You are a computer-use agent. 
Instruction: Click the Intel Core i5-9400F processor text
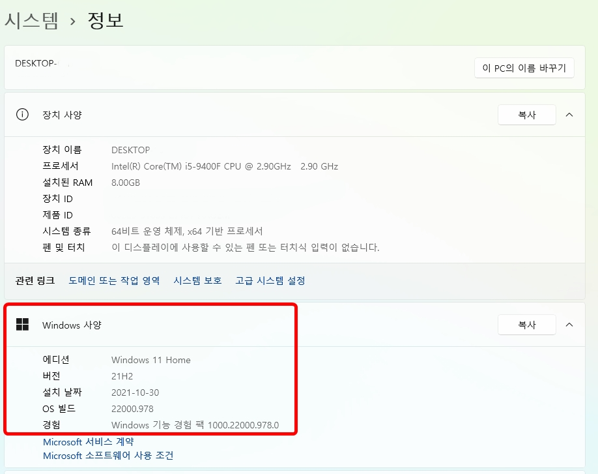click(x=223, y=166)
